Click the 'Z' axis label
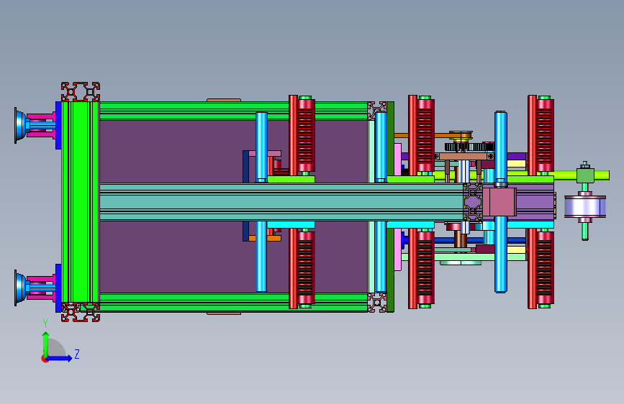 77,354
